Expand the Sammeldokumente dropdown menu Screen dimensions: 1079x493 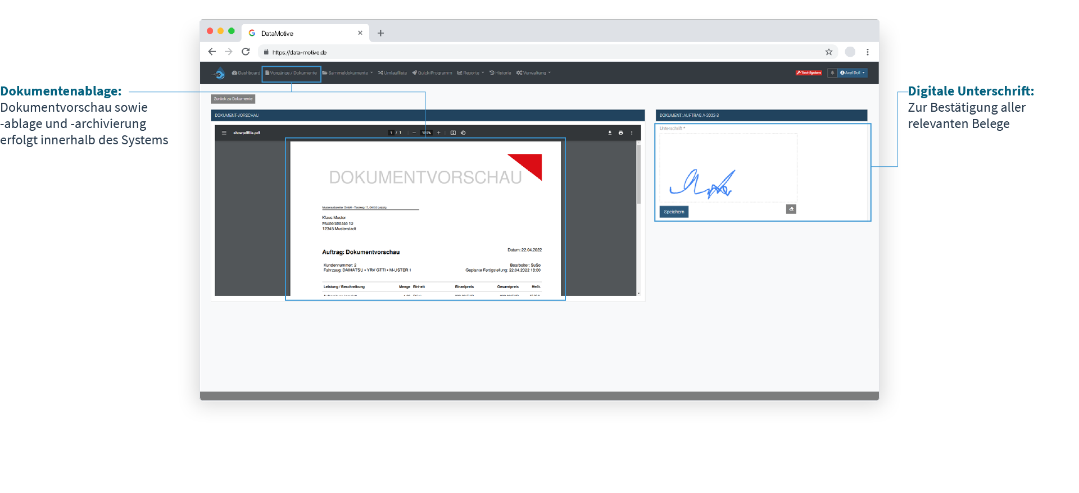347,73
